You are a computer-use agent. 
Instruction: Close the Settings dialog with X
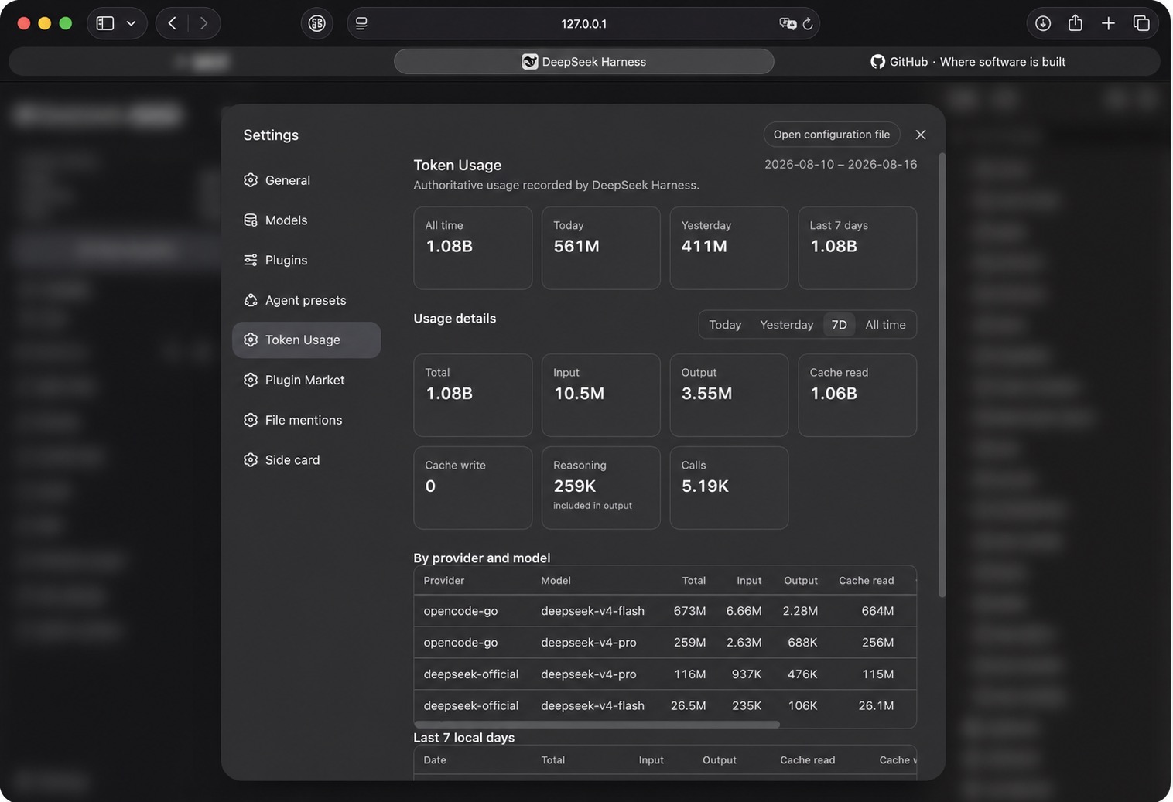click(x=921, y=135)
